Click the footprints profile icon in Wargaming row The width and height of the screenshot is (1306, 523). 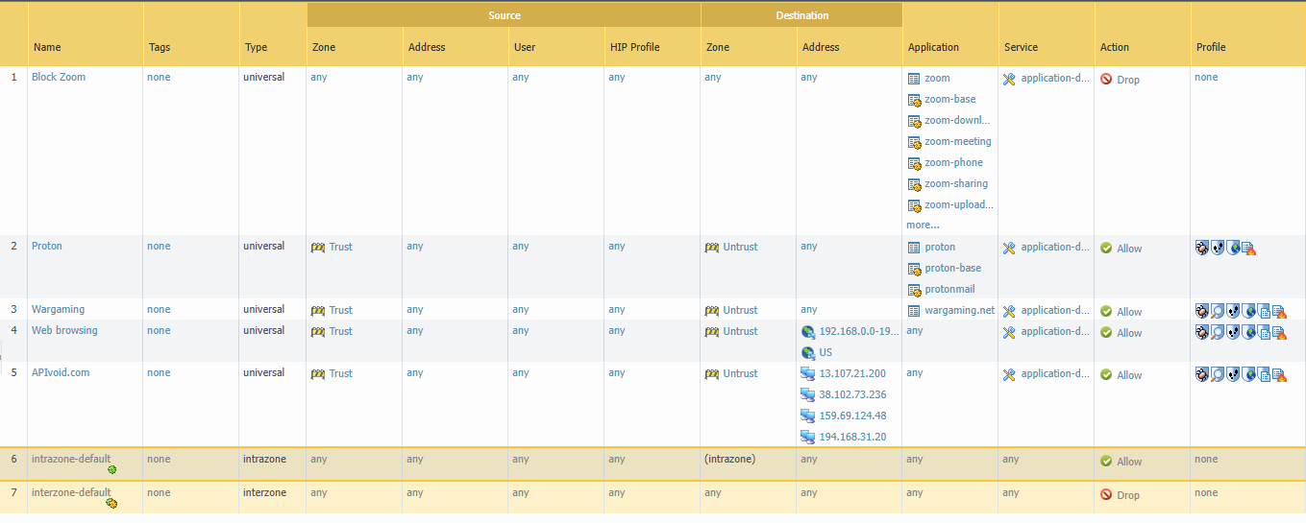pos(1234,310)
